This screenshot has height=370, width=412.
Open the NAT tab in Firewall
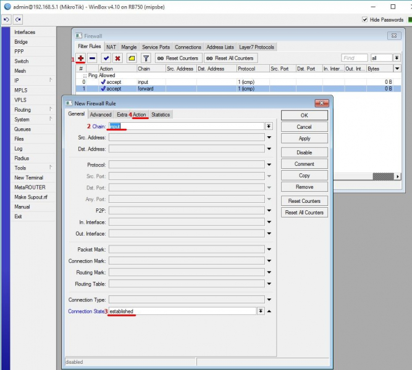[x=111, y=47]
